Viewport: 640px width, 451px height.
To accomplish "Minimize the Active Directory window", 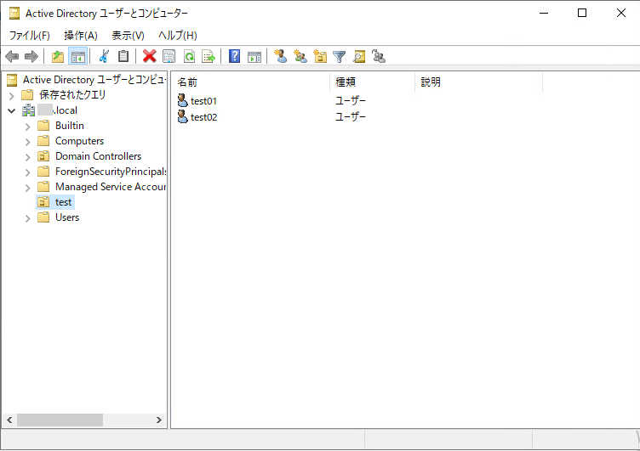I will [544, 13].
